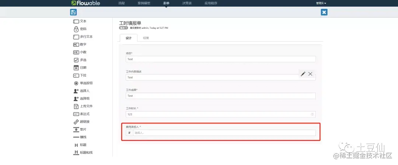Click the 费用承担人 field label

click(133, 127)
